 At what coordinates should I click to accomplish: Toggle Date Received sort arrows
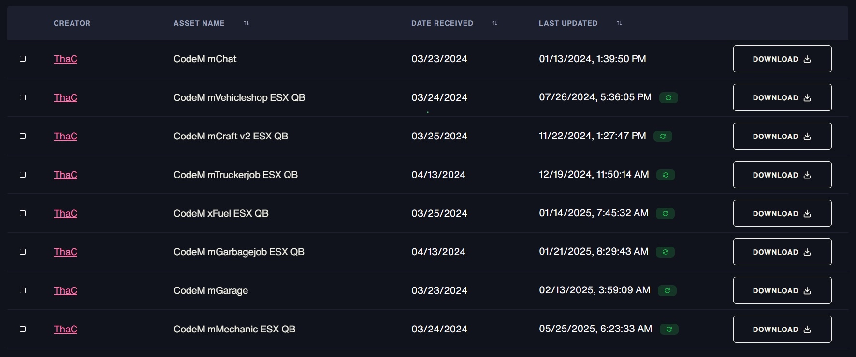pos(494,23)
